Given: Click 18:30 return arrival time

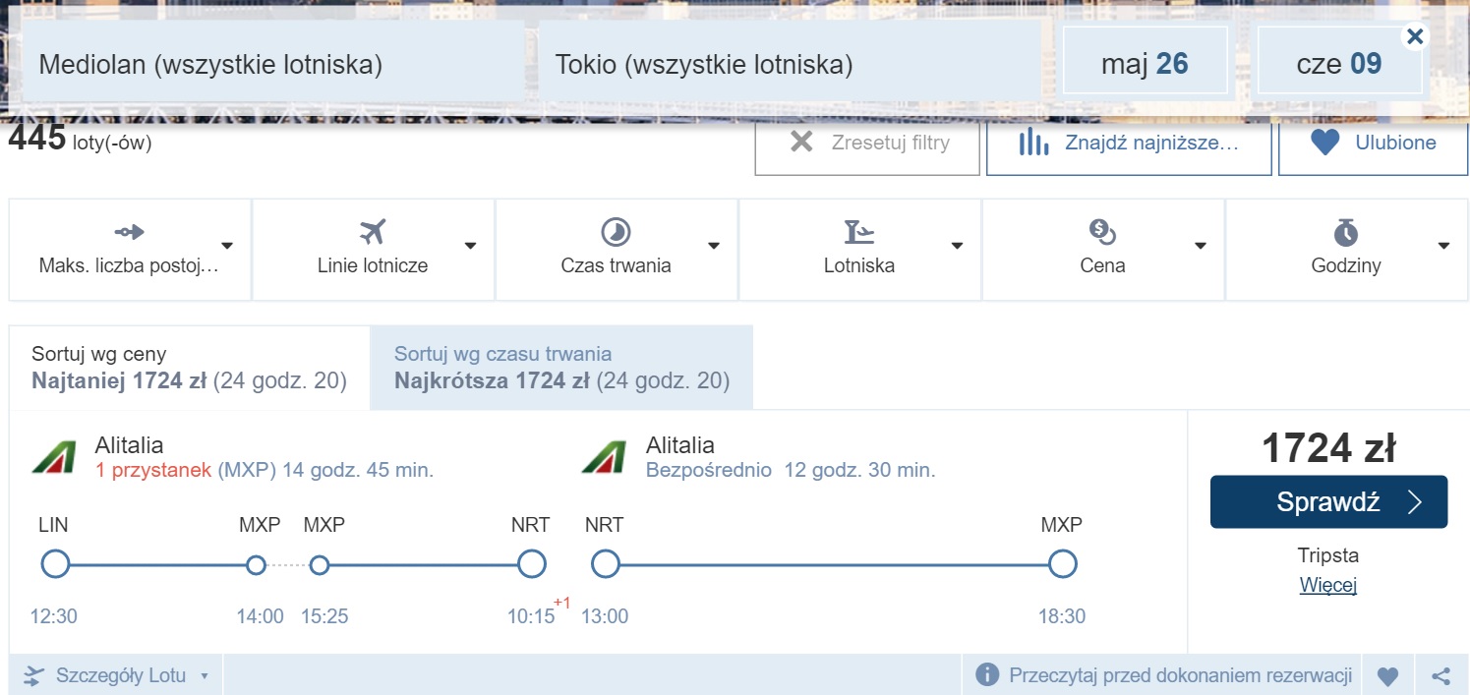Looking at the screenshot, I should pos(1062,617).
